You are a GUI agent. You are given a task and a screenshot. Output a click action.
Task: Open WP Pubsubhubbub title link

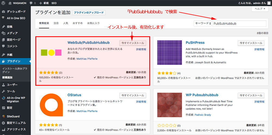(x=202, y=95)
